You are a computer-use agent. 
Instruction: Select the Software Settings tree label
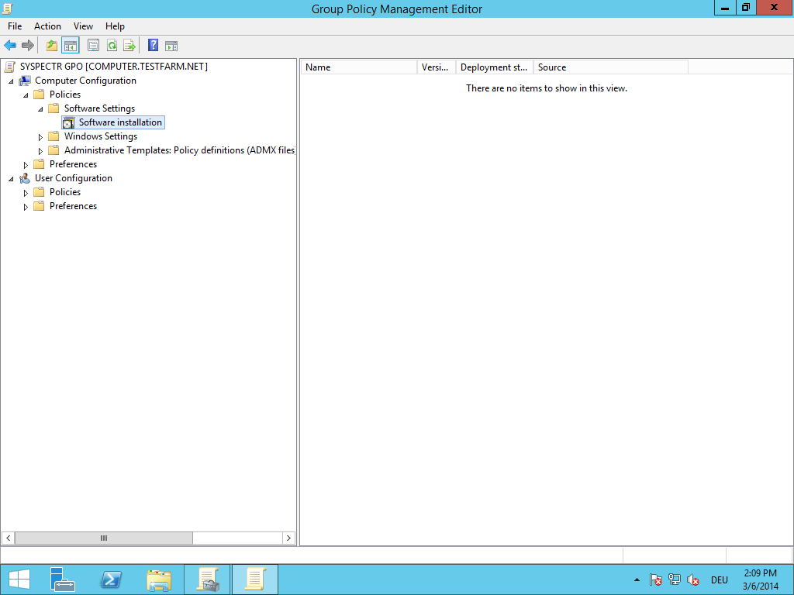100,108
